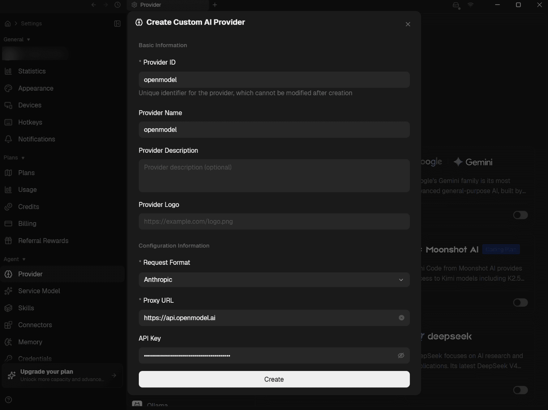The height and width of the screenshot is (410, 548).
Task: Collapse the Plans section header arrow
Action: click(23, 158)
